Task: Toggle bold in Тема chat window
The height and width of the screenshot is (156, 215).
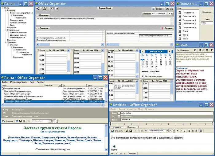Action: (200, 50)
